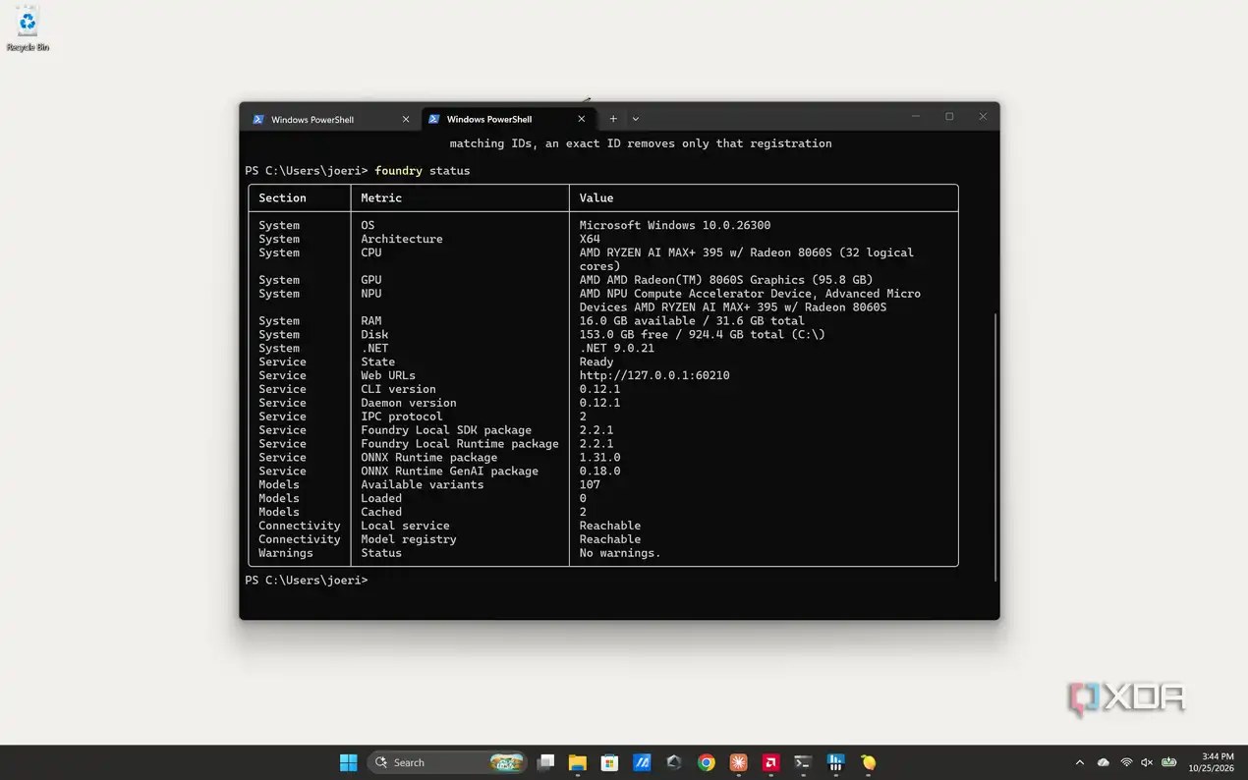Click '0.18.0' ONNX Runtime GenAI value

(599, 472)
